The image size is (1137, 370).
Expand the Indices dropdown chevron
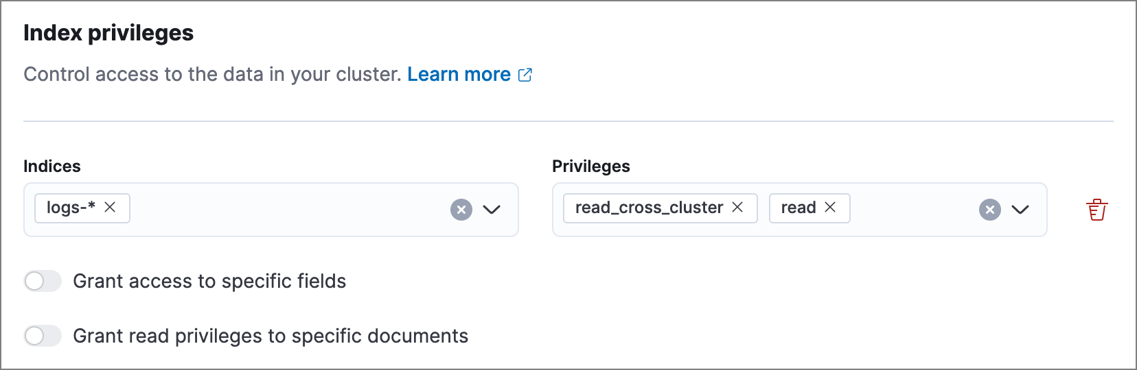[x=492, y=210]
